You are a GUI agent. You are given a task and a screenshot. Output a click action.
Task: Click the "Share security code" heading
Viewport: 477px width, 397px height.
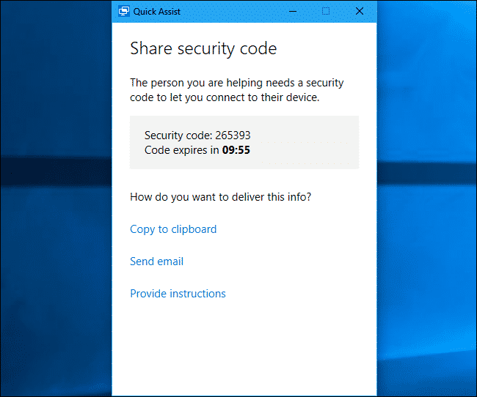click(203, 49)
